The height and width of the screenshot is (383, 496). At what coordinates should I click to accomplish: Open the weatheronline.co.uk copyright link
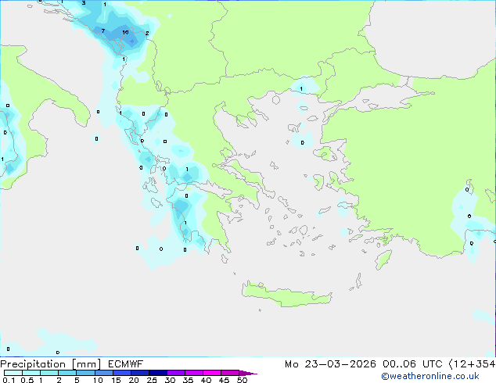[x=430, y=376]
